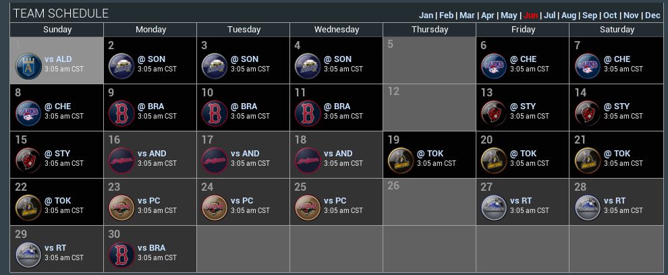Click the SON team logo on June 2

tap(121, 66)
